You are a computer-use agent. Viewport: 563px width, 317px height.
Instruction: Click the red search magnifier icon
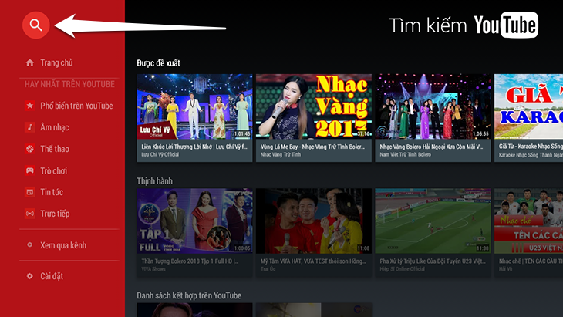pos(35,25)
